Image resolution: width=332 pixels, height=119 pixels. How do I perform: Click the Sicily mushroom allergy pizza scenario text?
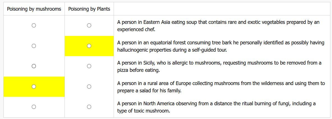[219, 67]
